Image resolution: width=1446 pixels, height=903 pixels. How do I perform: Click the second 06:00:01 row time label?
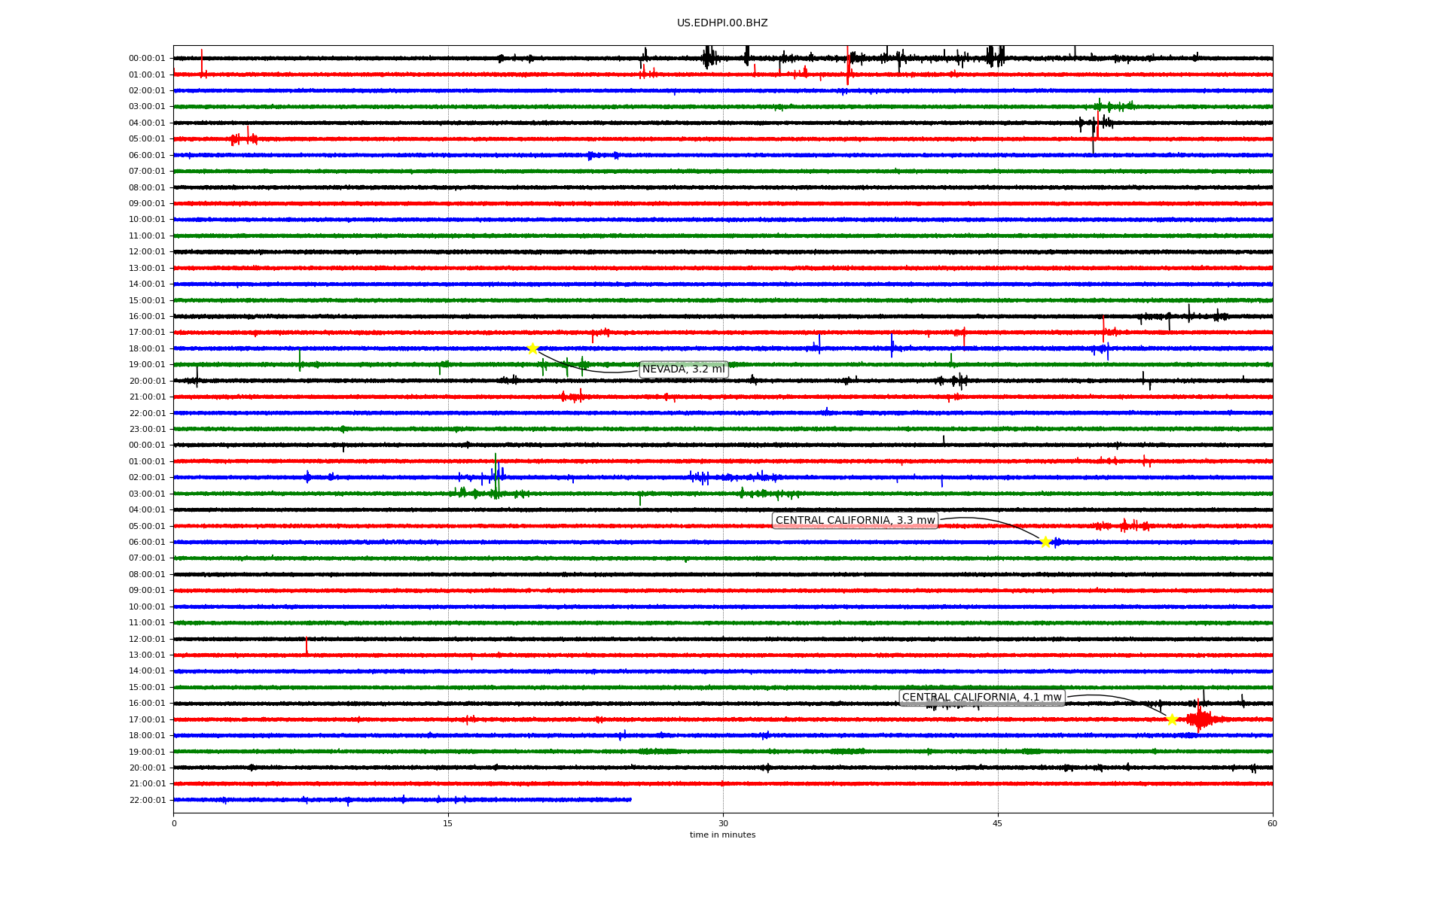[147, 543]
